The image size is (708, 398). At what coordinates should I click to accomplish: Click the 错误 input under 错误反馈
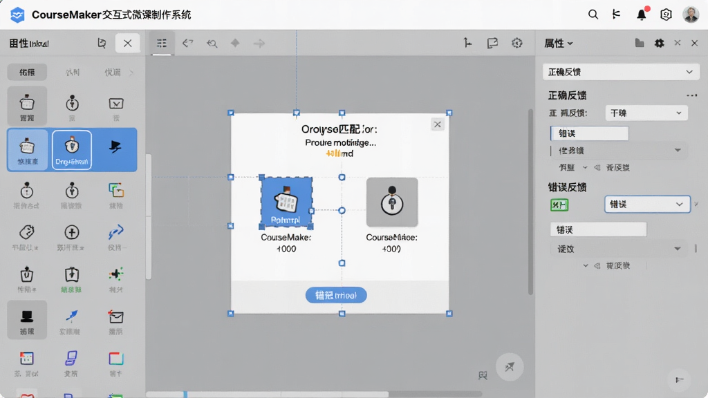click(x=598, y=229)
